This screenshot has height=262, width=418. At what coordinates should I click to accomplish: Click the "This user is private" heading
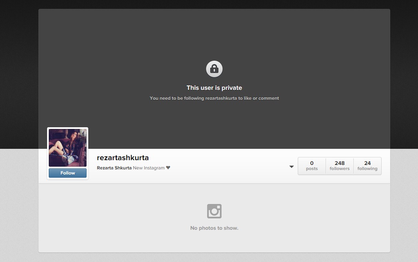214,88
